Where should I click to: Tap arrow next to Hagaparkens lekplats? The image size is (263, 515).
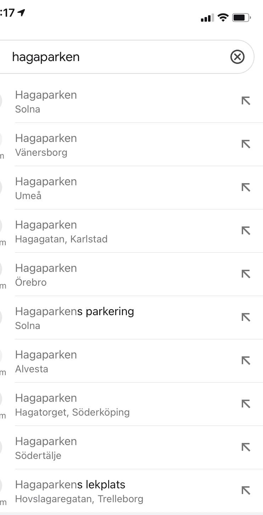pyautogui.click(x=246, y=491)
